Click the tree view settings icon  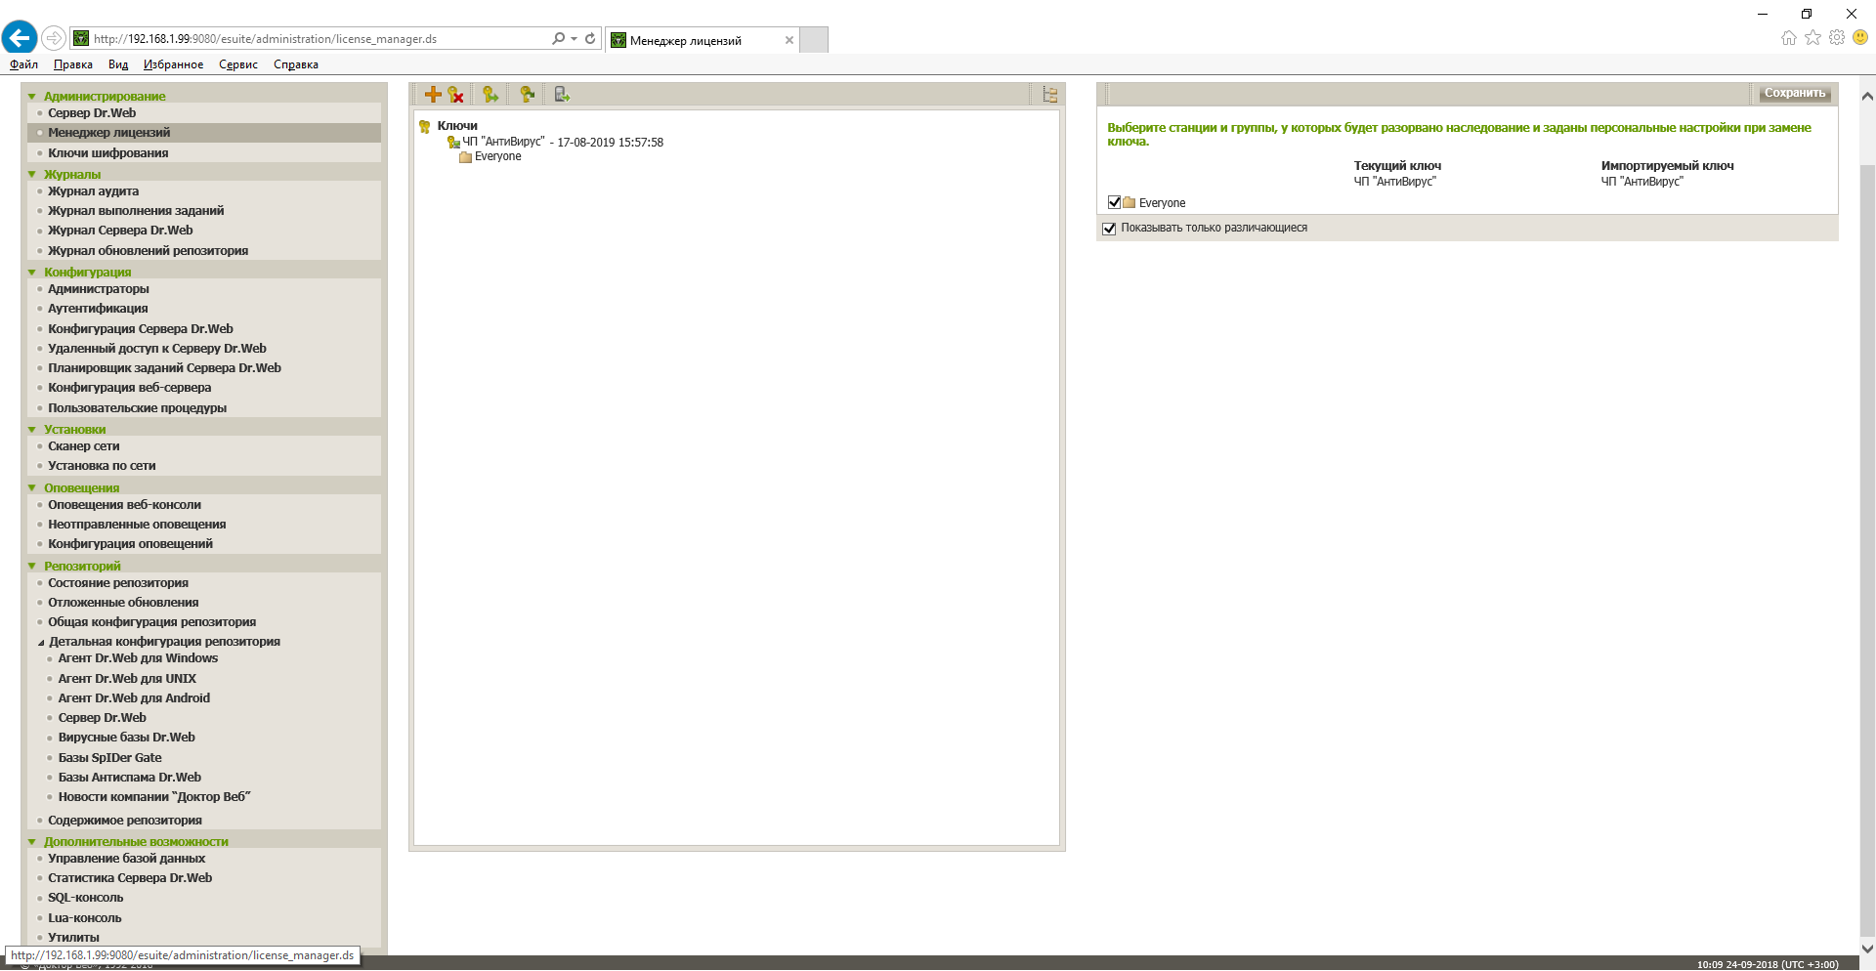coord(1050,95)
